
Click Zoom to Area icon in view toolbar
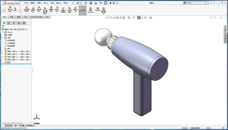[x=111, y=18]
